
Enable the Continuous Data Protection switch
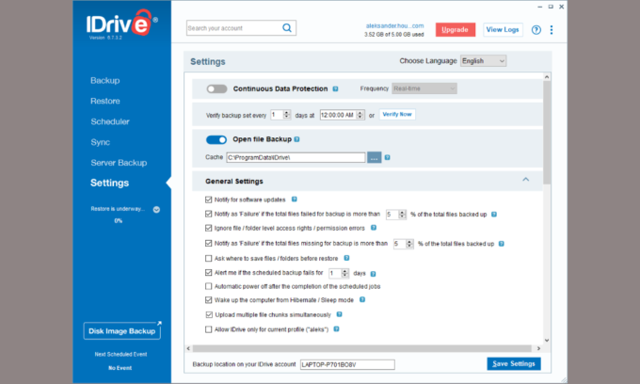[217, 88]
